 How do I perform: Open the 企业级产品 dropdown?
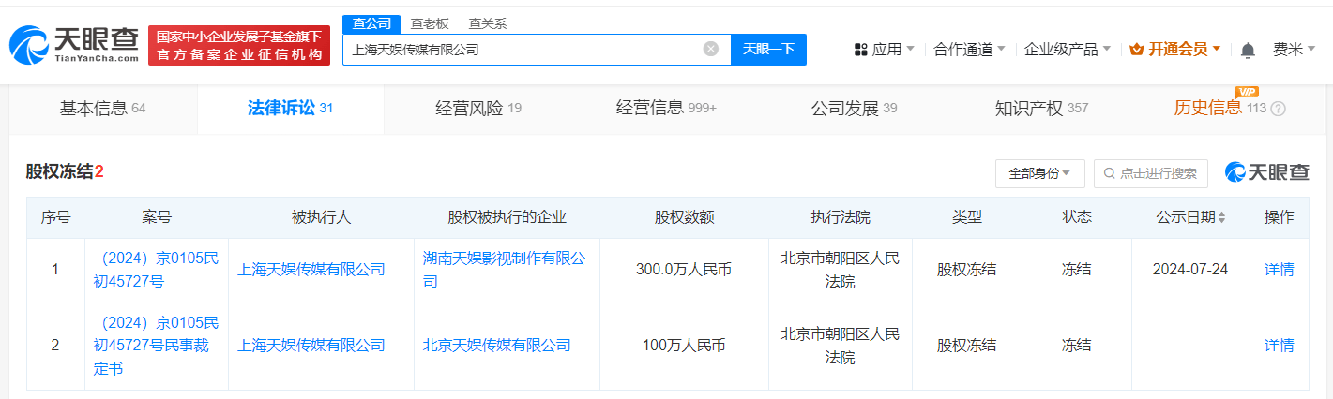(x=1068, y=50)
